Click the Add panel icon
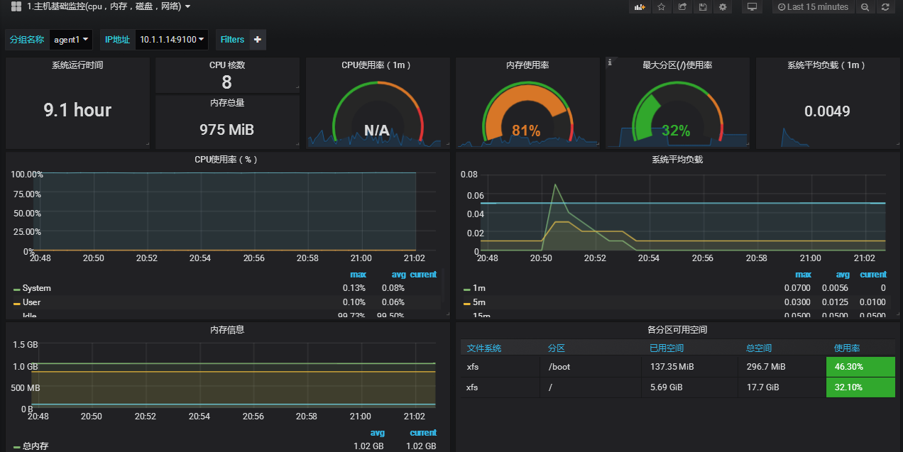This screenshot has height=452, width=903. pyautogui.click(x=640, y=7)
